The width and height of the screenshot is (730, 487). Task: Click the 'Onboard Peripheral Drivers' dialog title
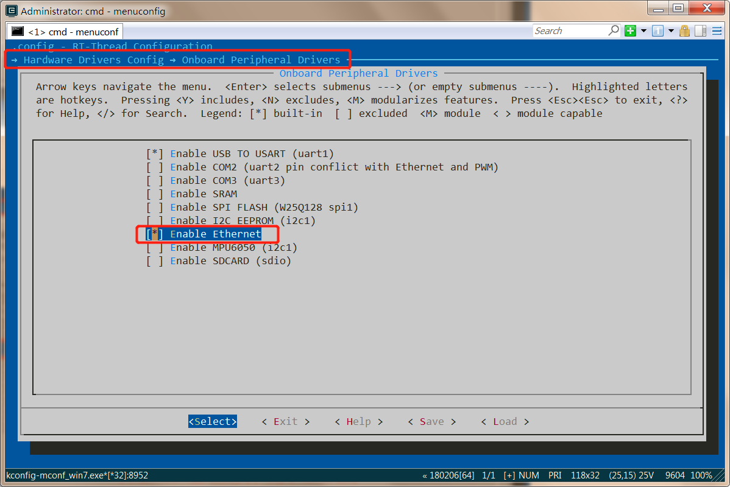click(x=358, y=74)
